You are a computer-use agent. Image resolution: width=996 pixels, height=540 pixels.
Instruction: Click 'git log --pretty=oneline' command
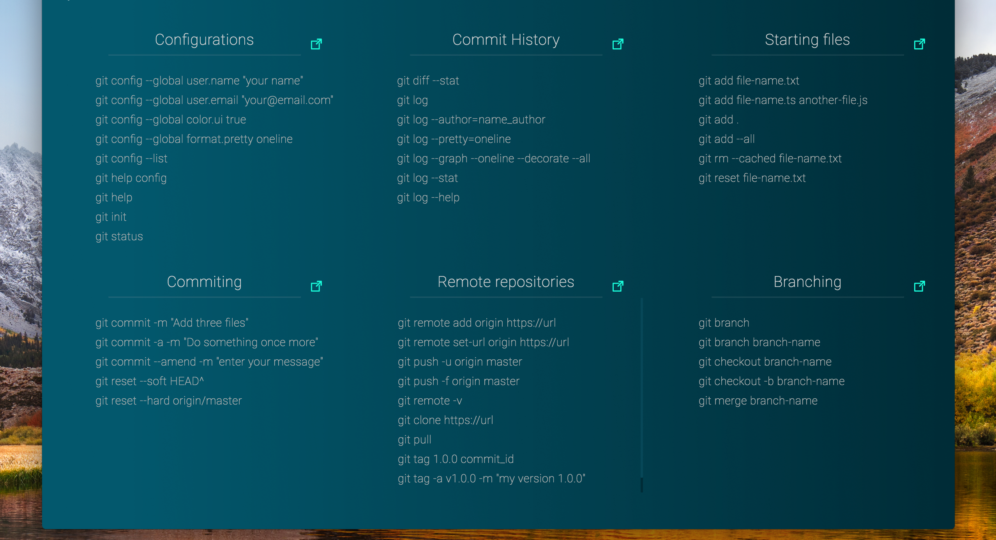click(454, 139)
